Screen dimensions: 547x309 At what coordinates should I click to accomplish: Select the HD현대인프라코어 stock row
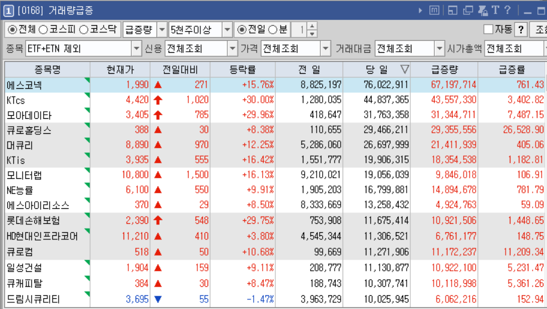tap(275, 236)
